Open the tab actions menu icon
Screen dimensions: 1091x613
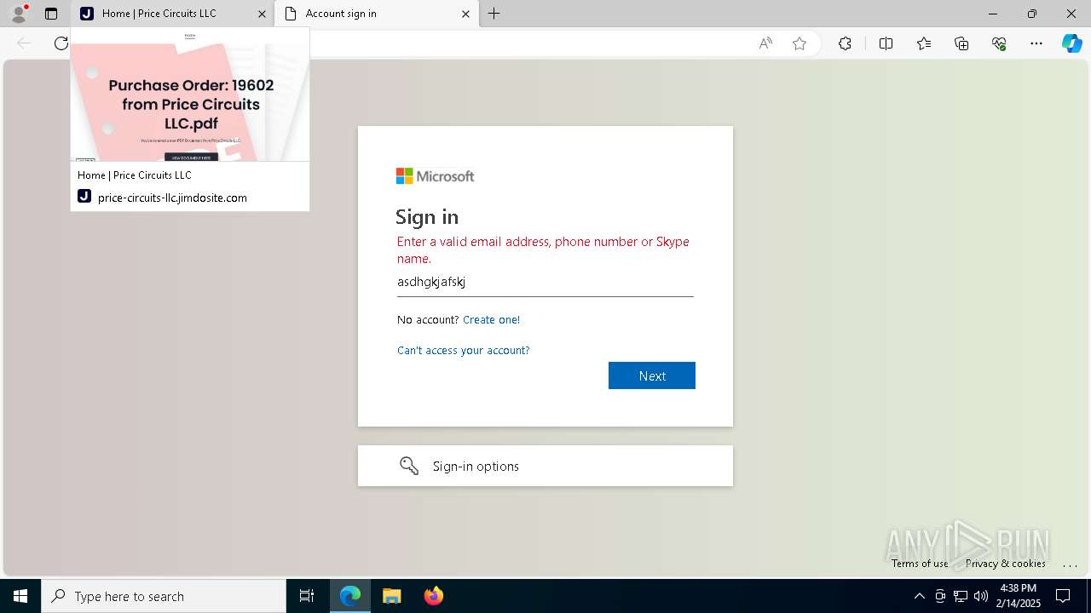tap(51, 14)
